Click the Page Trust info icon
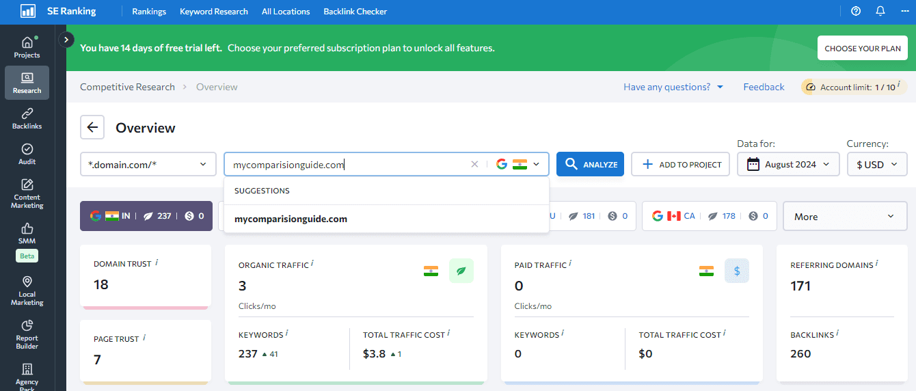Image resolution: width=916 pixels, height=391 pixels. (x=144, y=338)
